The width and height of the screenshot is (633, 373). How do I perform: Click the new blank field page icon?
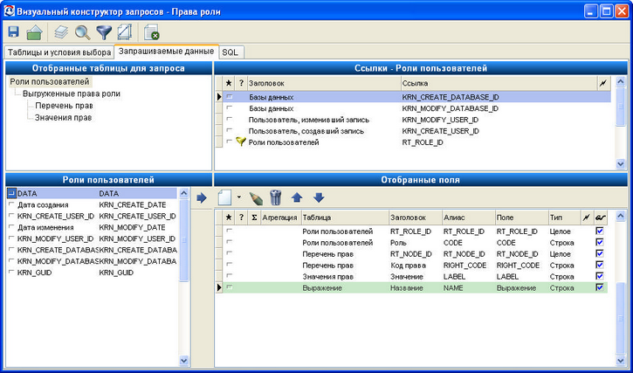[x=224, y=197]
